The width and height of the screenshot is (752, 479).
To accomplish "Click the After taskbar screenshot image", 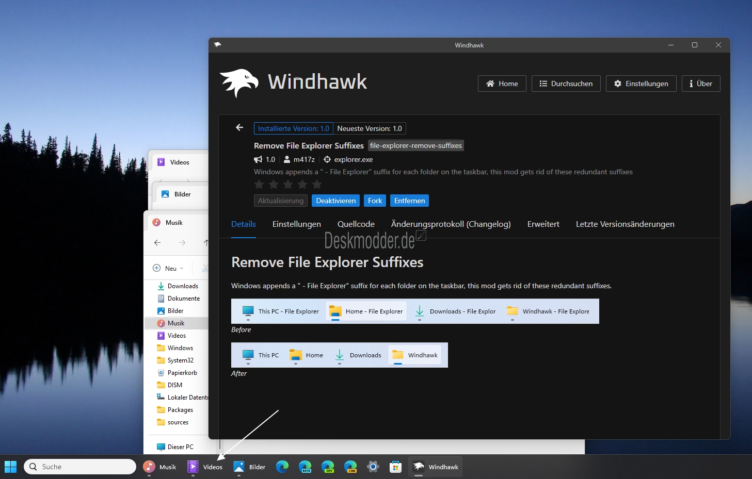I will click(340, 355).
